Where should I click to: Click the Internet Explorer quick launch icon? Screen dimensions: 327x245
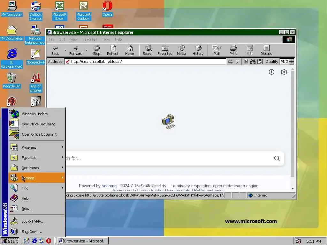coord(34,241)
